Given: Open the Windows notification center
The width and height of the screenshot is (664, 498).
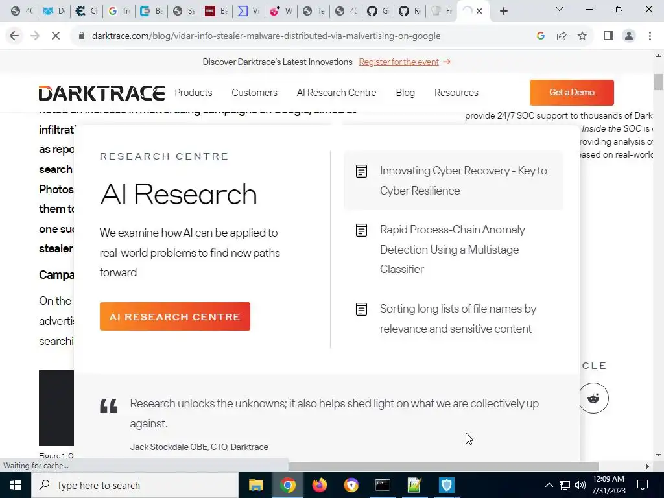Looking at the screenshot, I should [643, 485].
